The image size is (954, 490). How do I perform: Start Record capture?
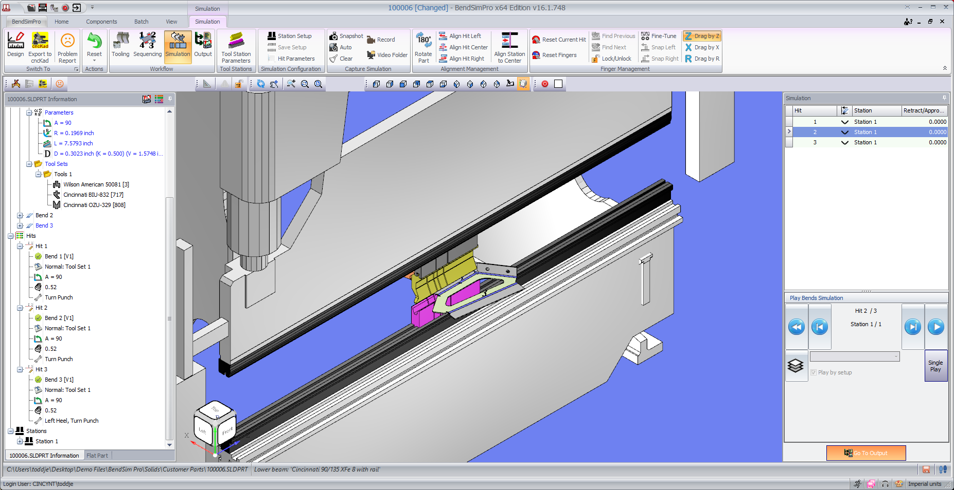(x=381, y=40)
